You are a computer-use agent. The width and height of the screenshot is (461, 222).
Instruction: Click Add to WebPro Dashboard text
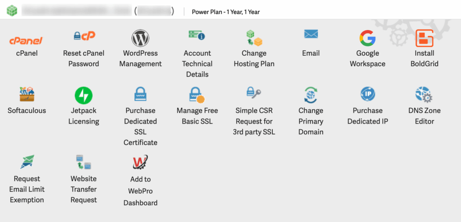pyautogui.click(x=140, y=191)
